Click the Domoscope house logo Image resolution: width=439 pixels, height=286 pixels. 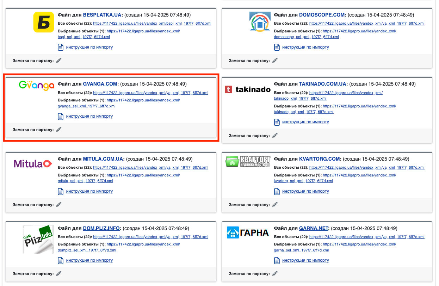point(260,22)
